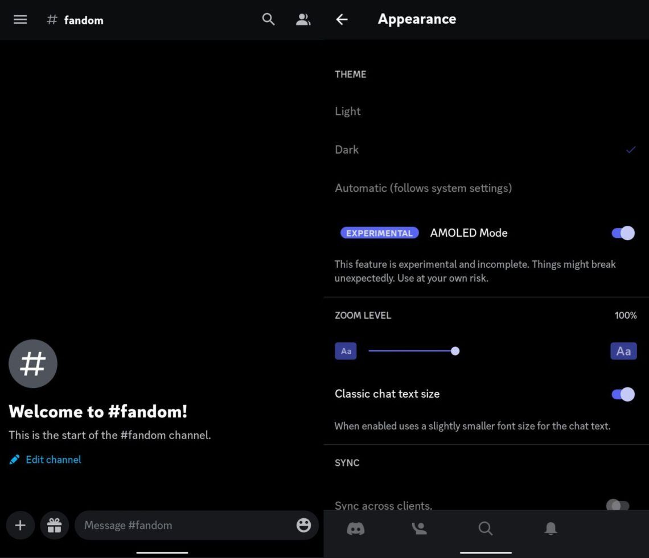This screenshot has height=558, width=649.
Task: Open the emoji picker in message bar
Action: point(303,525)
